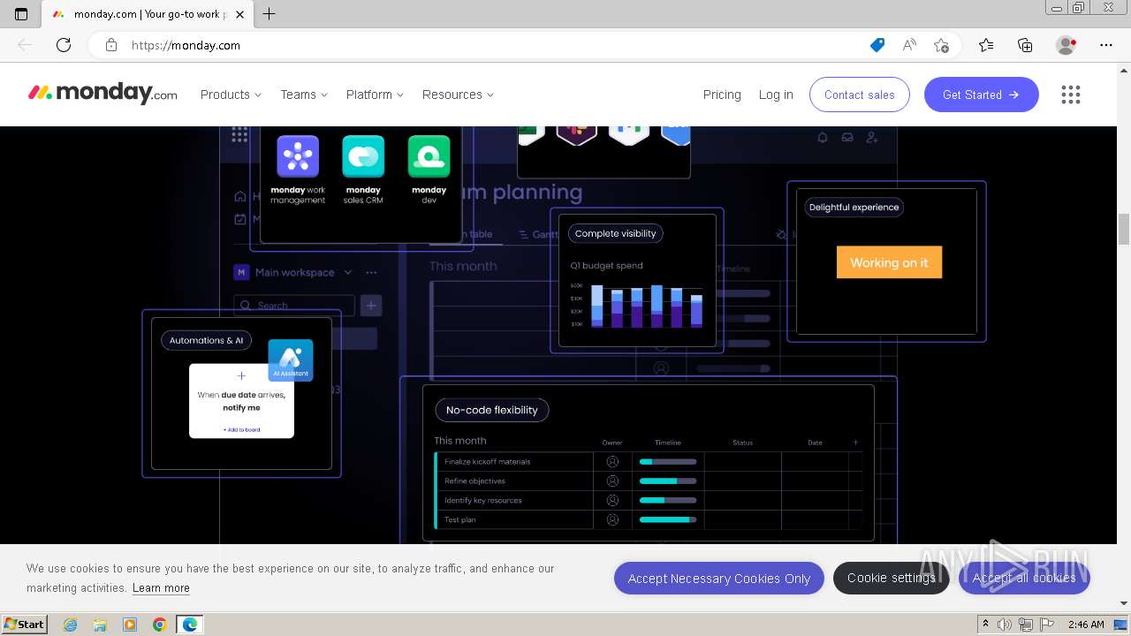1131x636 pixels.
Task: Click the Refine objectives row
Action: (649, 481)
